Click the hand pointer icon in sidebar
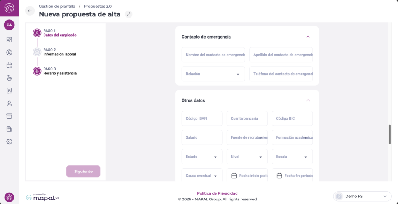The height and width of the screenshot is (204, 398). (x=9, y=78)
